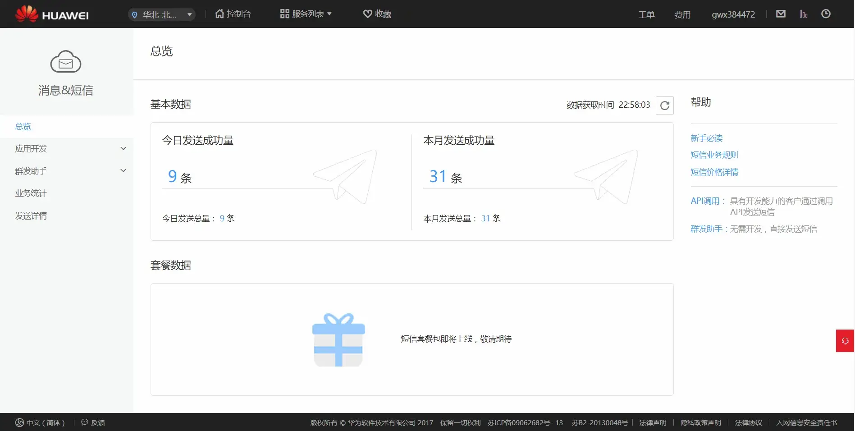This screenshot has width=855, height=431.
Task: Select 发送详情 in the sidebar
Action: tap(31, 216)
